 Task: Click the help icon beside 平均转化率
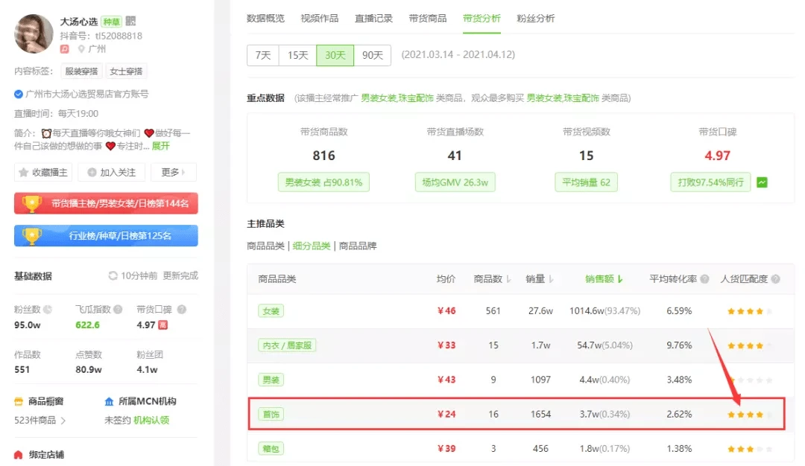click(703, 279)
